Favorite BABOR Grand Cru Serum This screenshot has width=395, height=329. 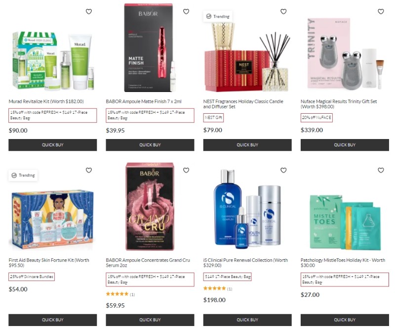click(186, 170)
